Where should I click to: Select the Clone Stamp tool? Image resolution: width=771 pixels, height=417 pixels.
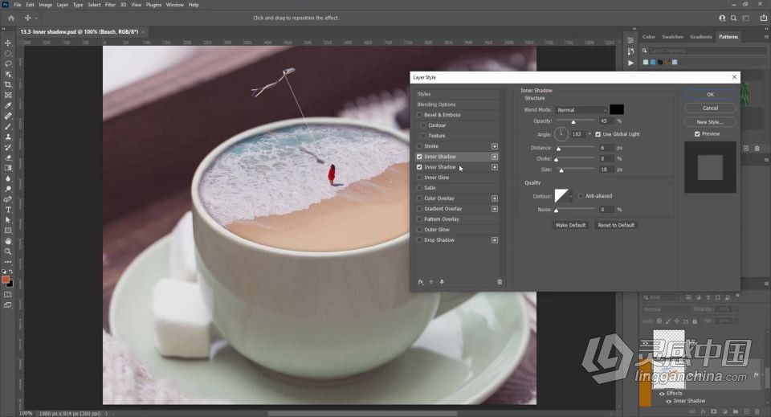(8, 137)
